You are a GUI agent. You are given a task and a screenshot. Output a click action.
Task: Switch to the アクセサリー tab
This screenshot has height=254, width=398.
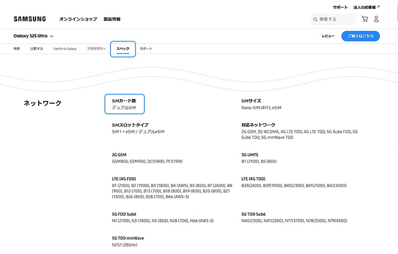click(x=96, y=49)
